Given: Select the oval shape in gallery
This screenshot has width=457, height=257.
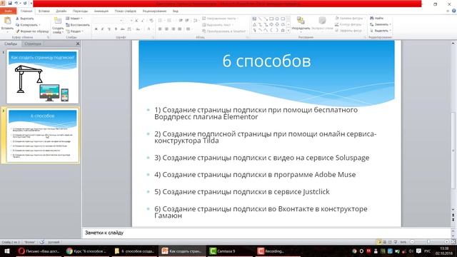Looking at the screenshot, I should coord(277,19).
